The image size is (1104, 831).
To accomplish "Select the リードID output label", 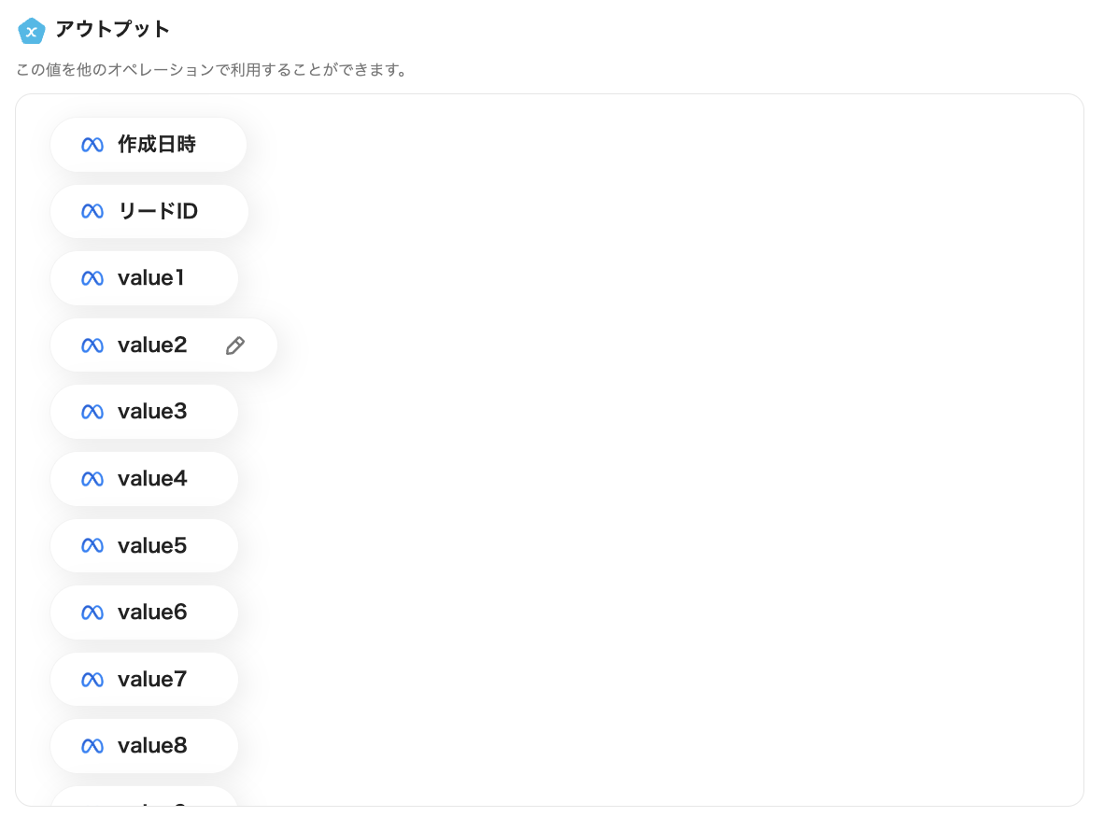I will point(158,212).
